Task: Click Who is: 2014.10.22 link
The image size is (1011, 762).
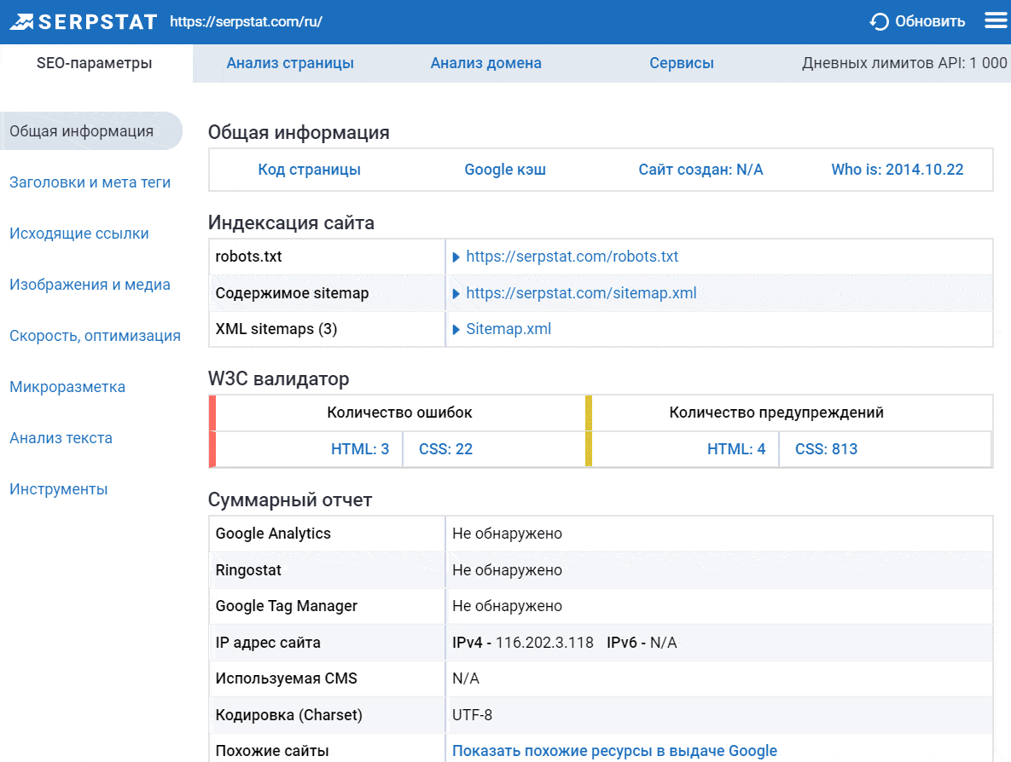Action: point(898,170)
